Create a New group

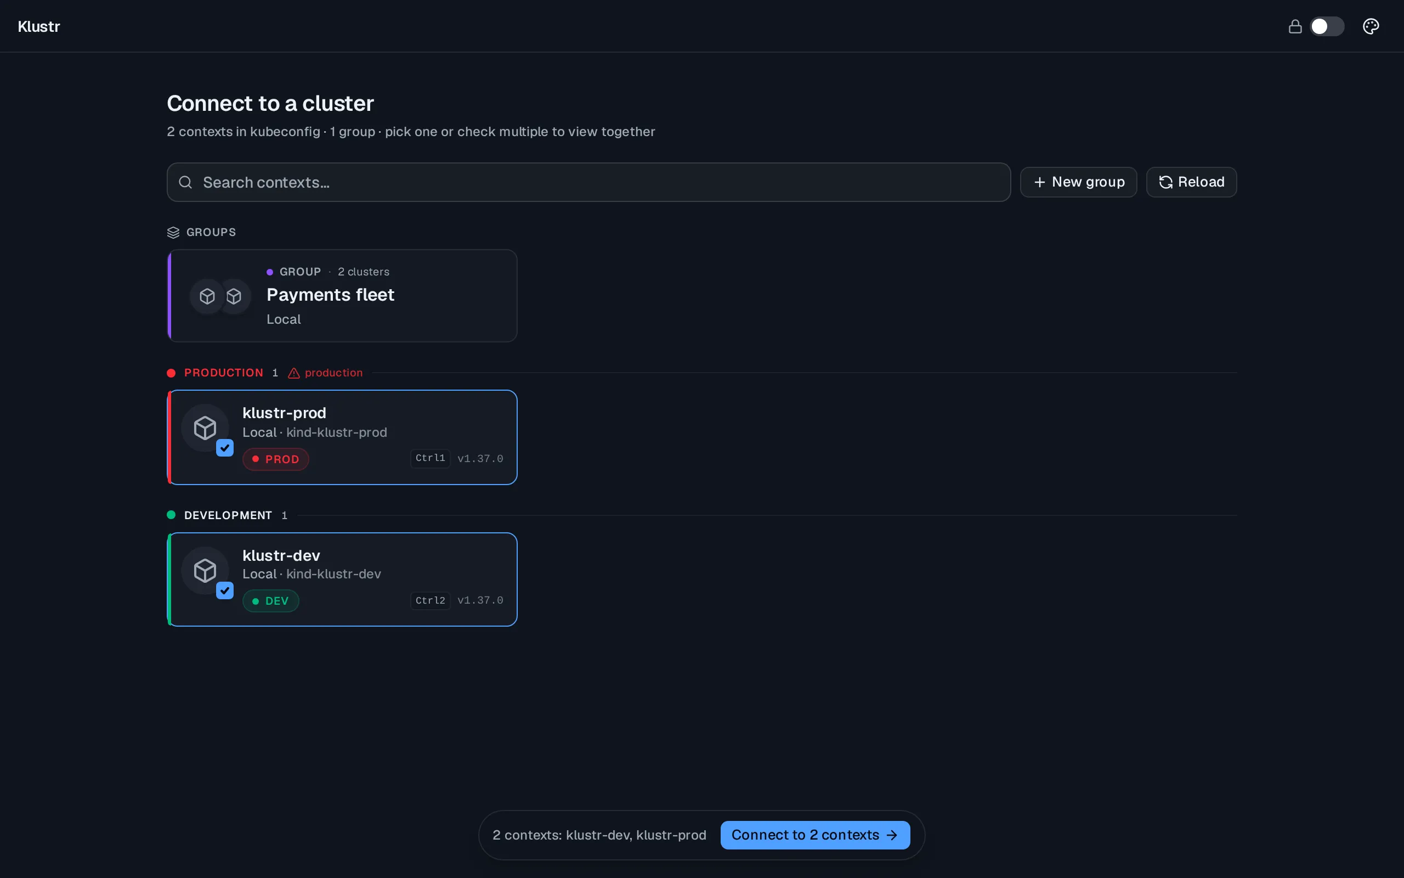1078,182
